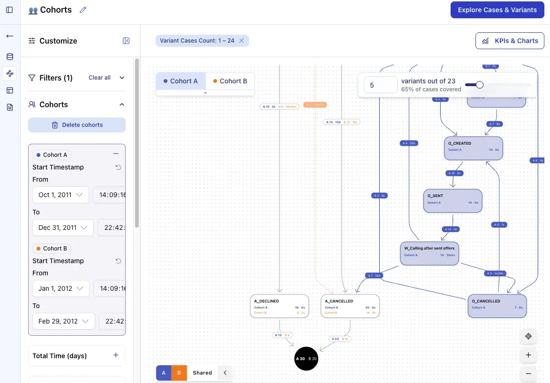Select the A_DECLINED node
This screenshot has width=550, height=383.
coord(279,306)
